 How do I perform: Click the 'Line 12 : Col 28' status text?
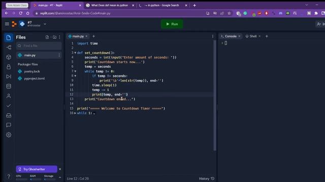[x=78, y=178]
